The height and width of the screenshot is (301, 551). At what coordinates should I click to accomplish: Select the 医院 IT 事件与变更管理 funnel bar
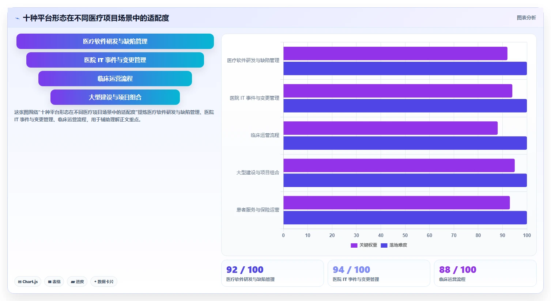pos(115,60)
